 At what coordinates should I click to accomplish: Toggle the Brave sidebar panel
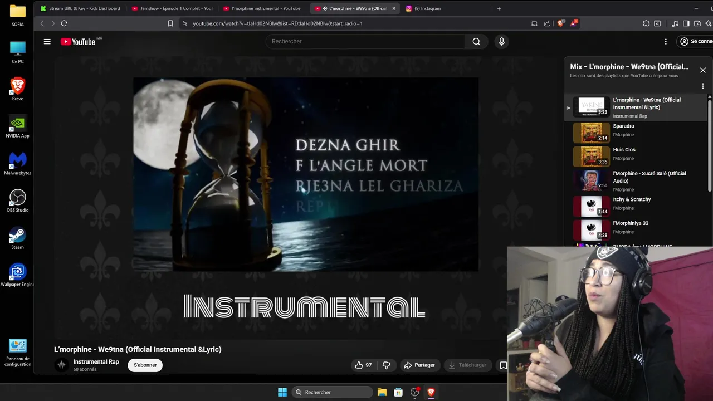click(x=686, y=23)
